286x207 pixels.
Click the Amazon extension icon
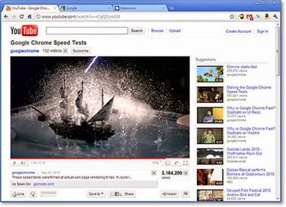pyautogui.click(x=266, y=17)
